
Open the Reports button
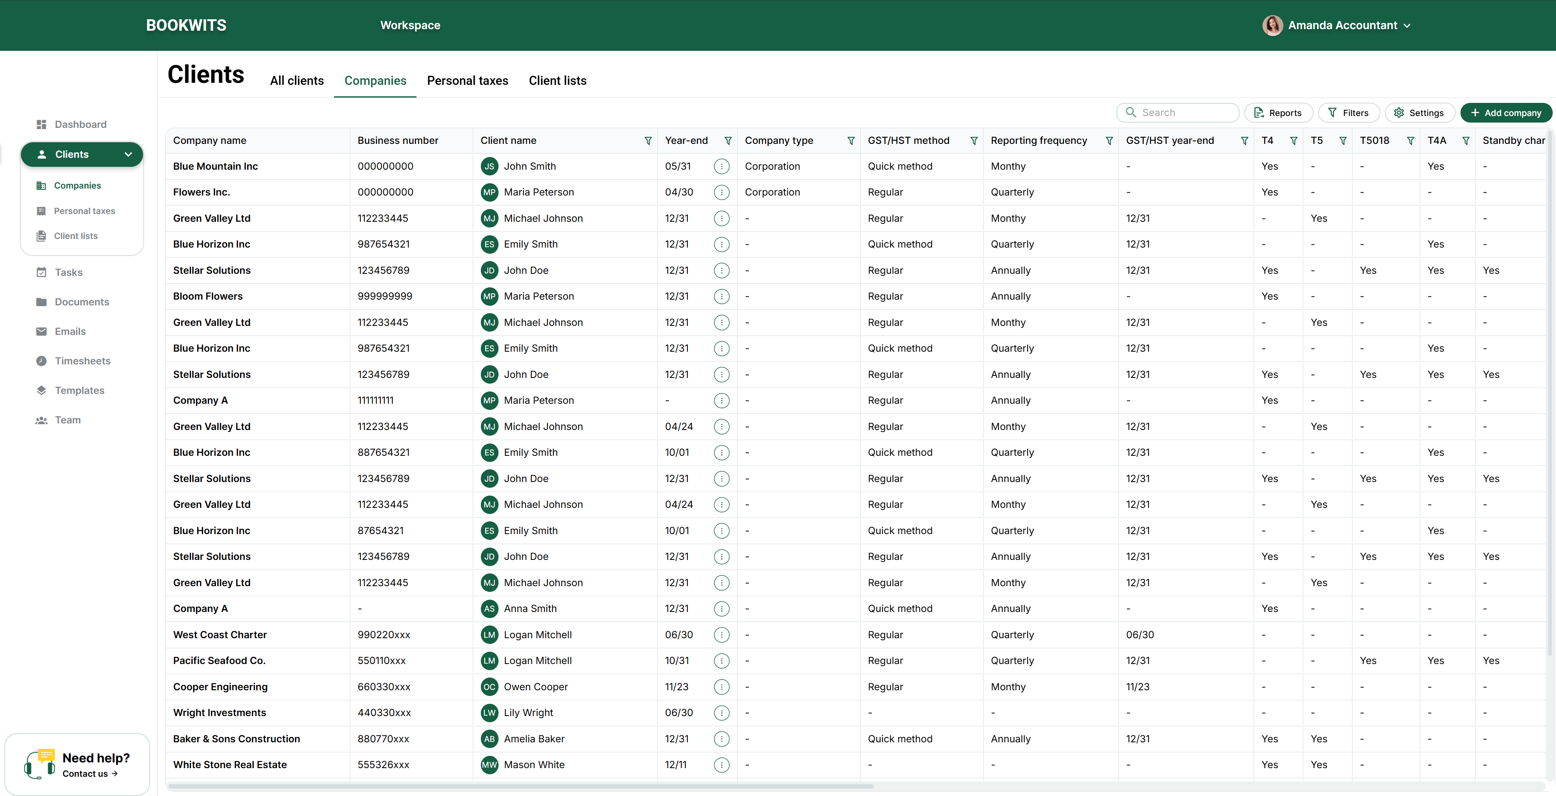coord(1278,113)
